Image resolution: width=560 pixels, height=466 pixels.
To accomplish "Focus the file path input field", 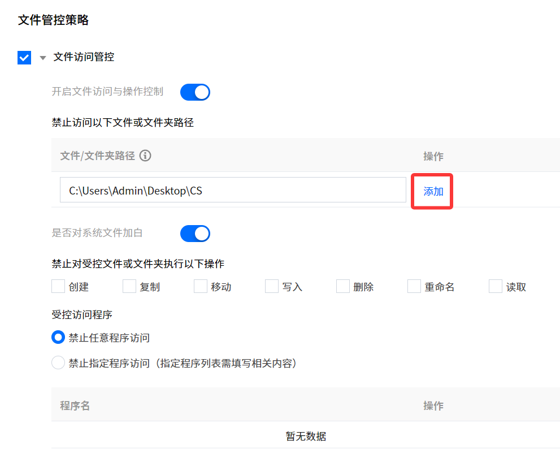I will tap(233, 190).
